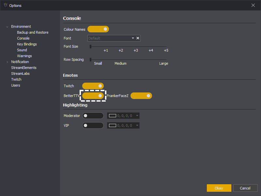Open the Font dropdown arrow
The width and height of the screenshot is (261, 196).
coord(133,38)
